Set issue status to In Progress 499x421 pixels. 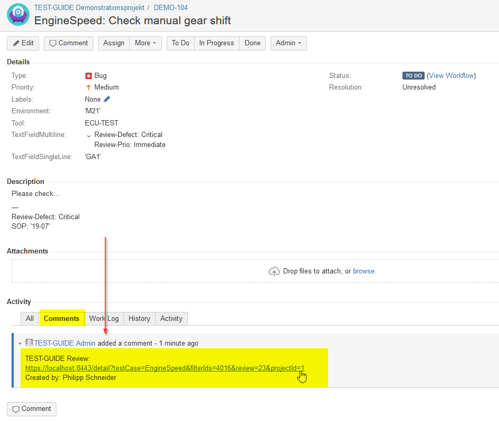pyautogui.click(x=216, y=43)
